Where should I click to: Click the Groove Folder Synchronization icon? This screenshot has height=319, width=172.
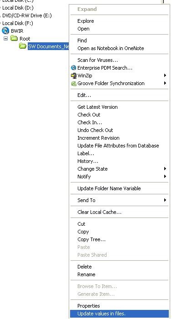click(73, 83)
